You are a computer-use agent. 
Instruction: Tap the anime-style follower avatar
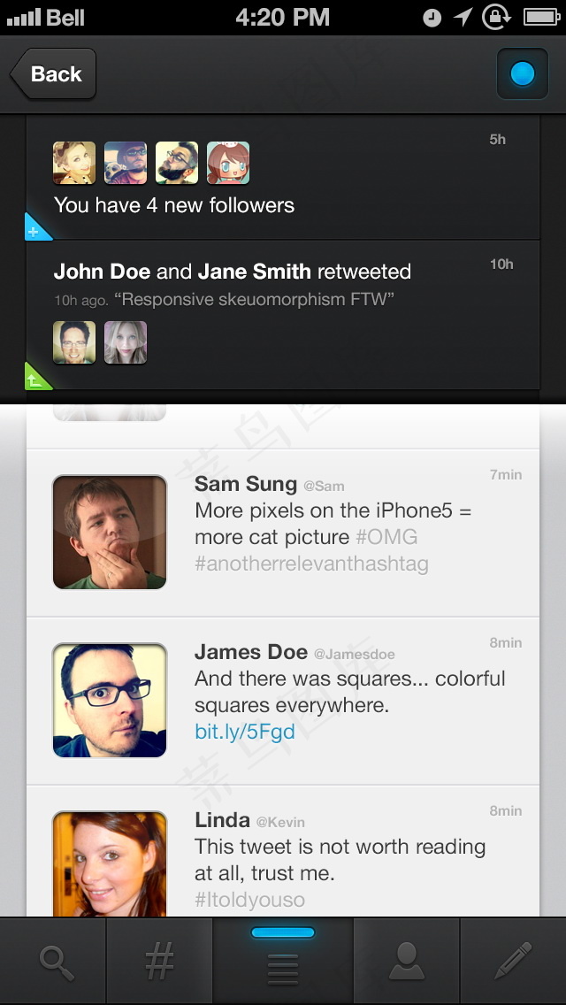coord(228,163)
